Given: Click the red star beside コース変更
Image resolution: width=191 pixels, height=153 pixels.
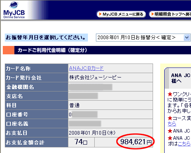Looking at the screenshot, I should 170,118.
